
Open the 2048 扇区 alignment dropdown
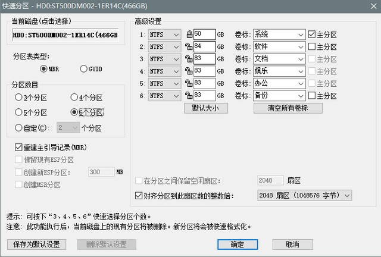305,195
